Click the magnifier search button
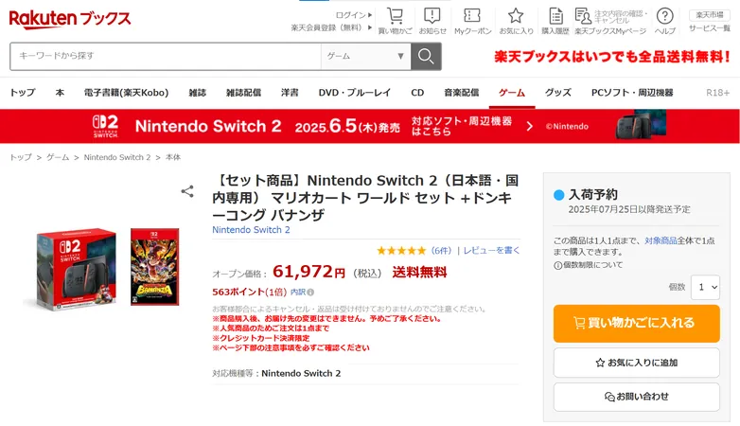Viewport: 740px width, 426px height. [426, 56]
